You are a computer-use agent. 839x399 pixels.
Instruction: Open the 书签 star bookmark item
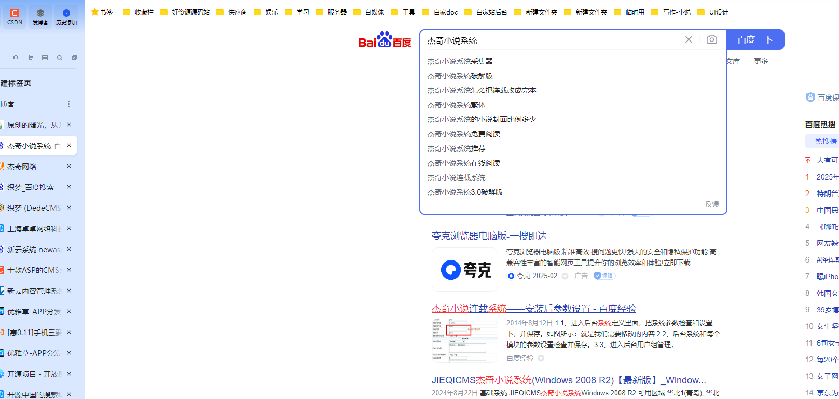[102, 12]
